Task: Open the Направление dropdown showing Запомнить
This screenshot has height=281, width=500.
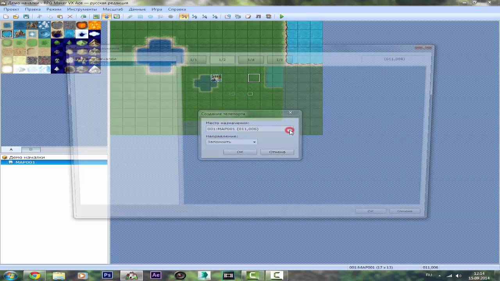Action: tap(232, 142)
